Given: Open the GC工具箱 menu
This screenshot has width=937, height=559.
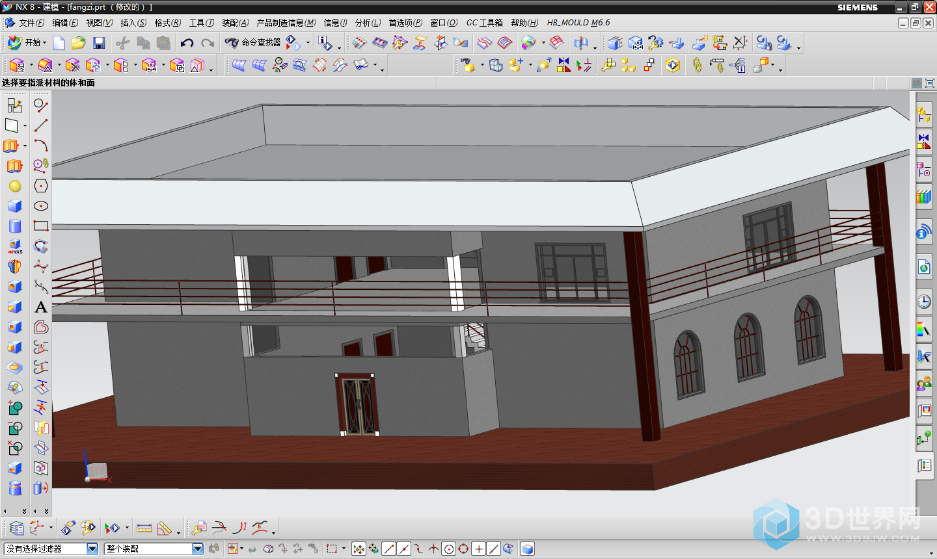Looking at the screenshot, I should (x=485, y=23).
